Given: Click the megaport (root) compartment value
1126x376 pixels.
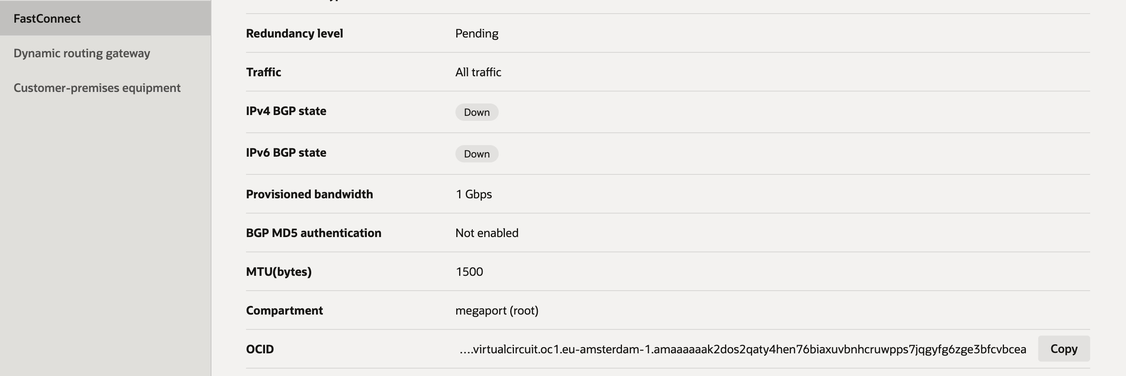Looking at the screenshot, I should [x=497, y=310].
